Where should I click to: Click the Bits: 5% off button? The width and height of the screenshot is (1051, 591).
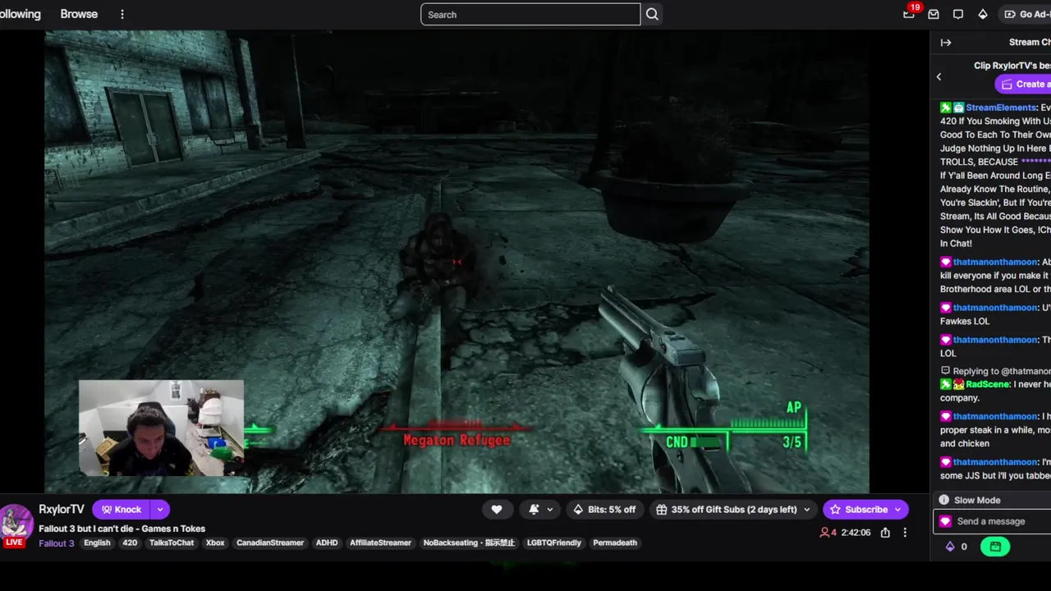604,509
